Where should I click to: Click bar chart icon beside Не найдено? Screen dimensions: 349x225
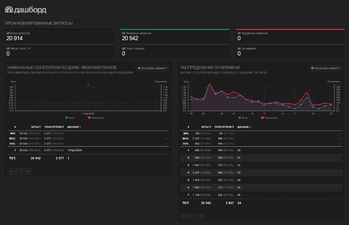239,49
